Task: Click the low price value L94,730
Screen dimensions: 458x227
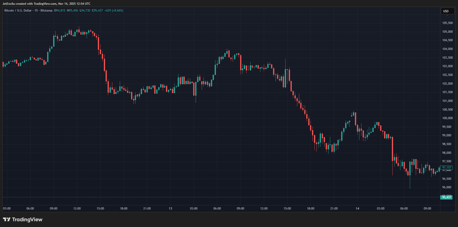Action: click(85, 10)
